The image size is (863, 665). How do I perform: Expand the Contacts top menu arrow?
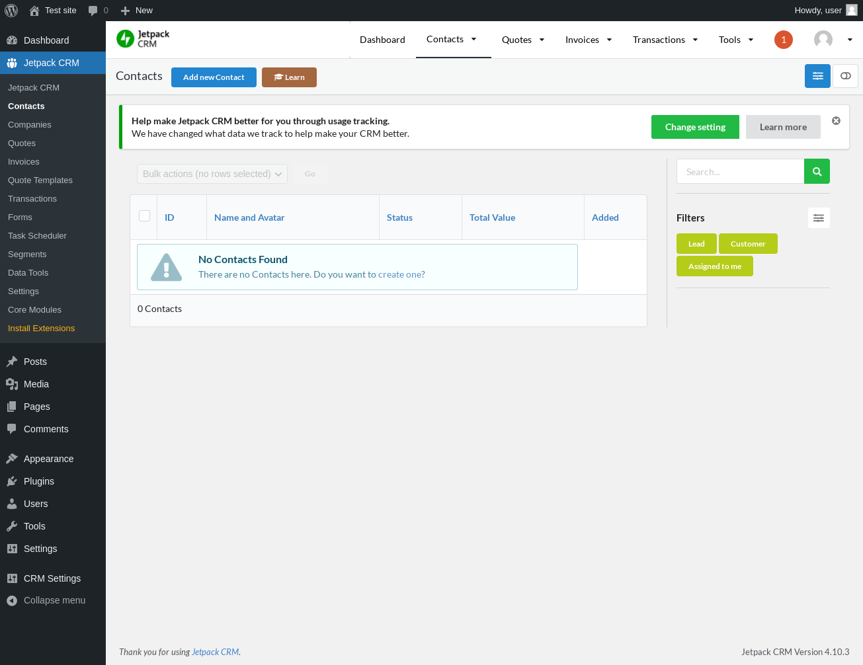[x=473, y=39]
